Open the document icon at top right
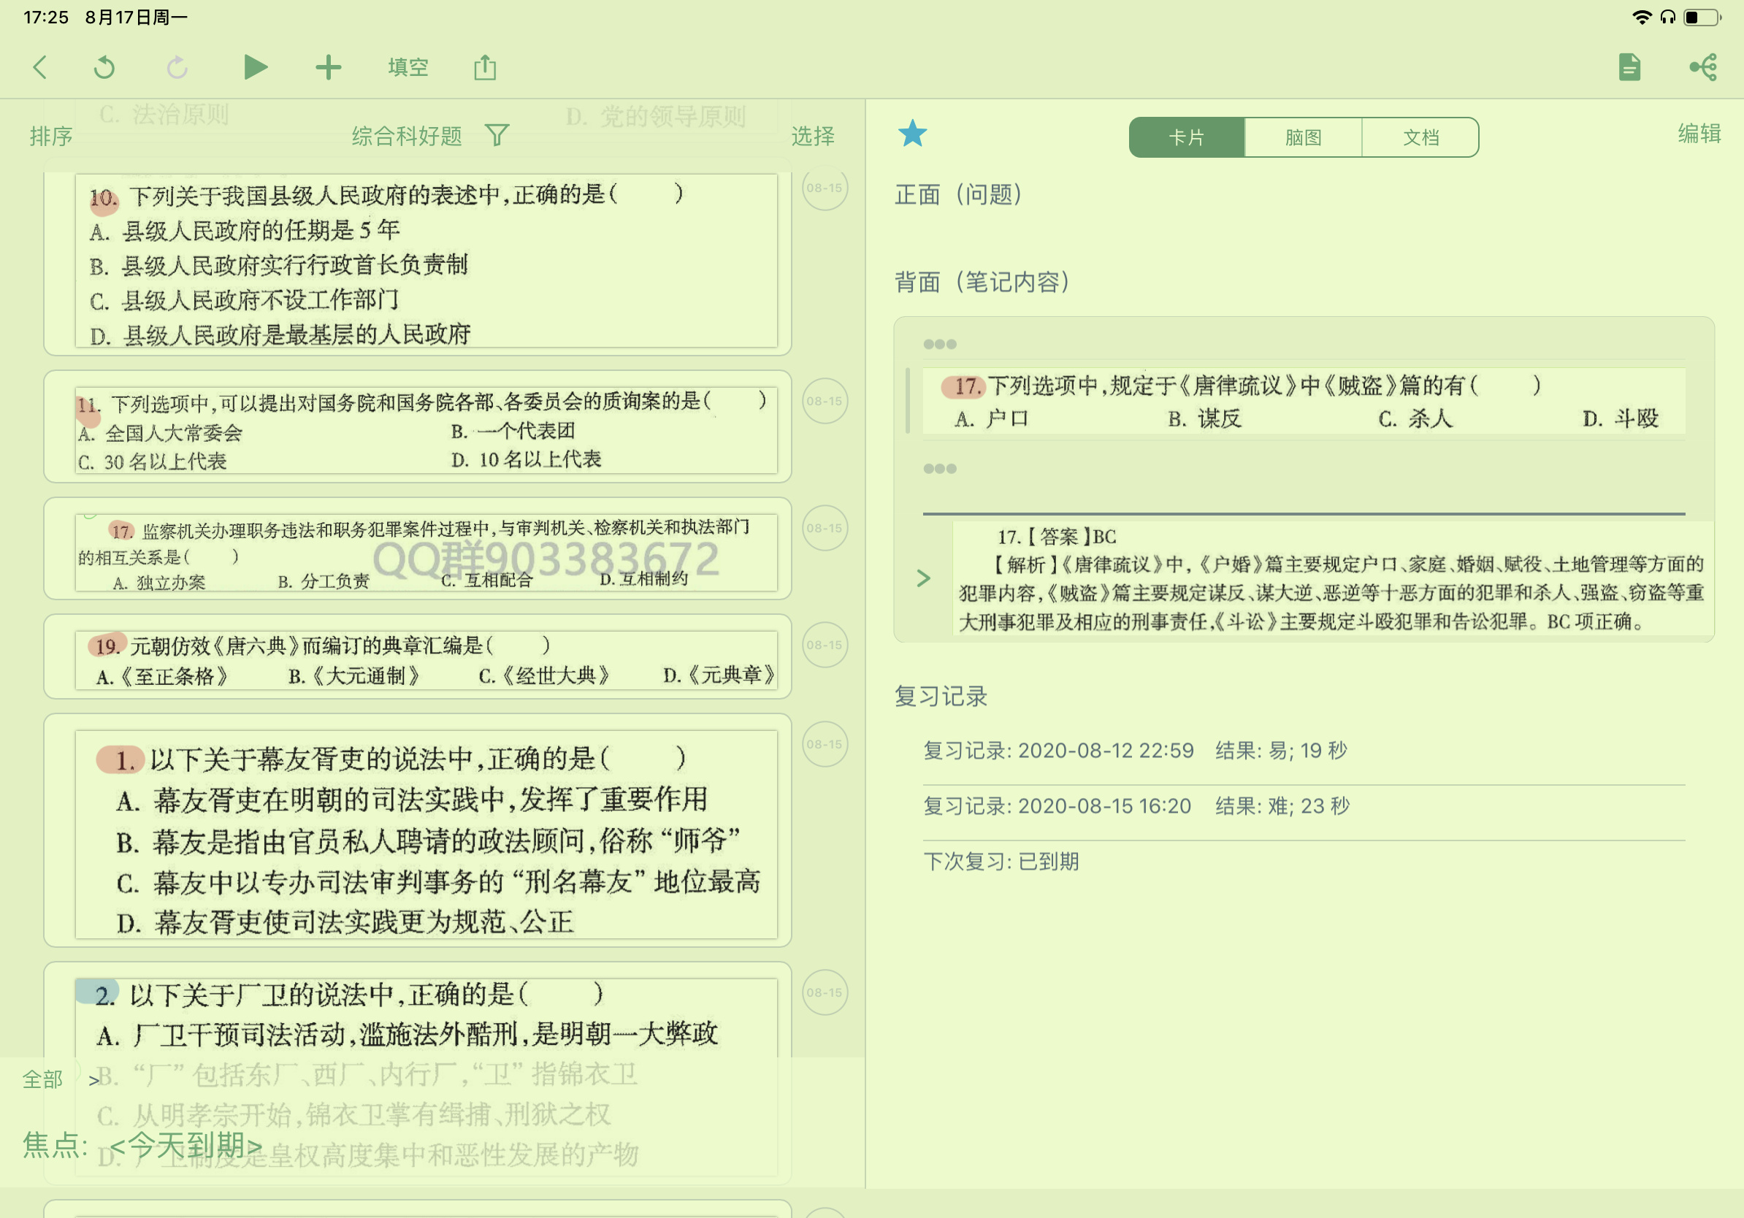The height and width of the screenshot is (1218, 1744). click(x=1629, y=68)
